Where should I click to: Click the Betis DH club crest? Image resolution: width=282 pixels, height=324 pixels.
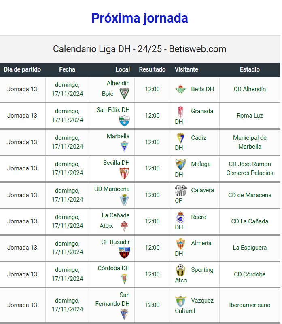(180, 89)
